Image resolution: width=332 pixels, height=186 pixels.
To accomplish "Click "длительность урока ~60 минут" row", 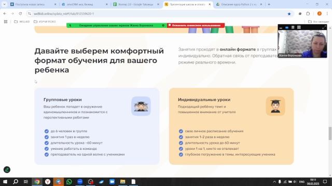I will pyautogui.click(x=74, y=143).
